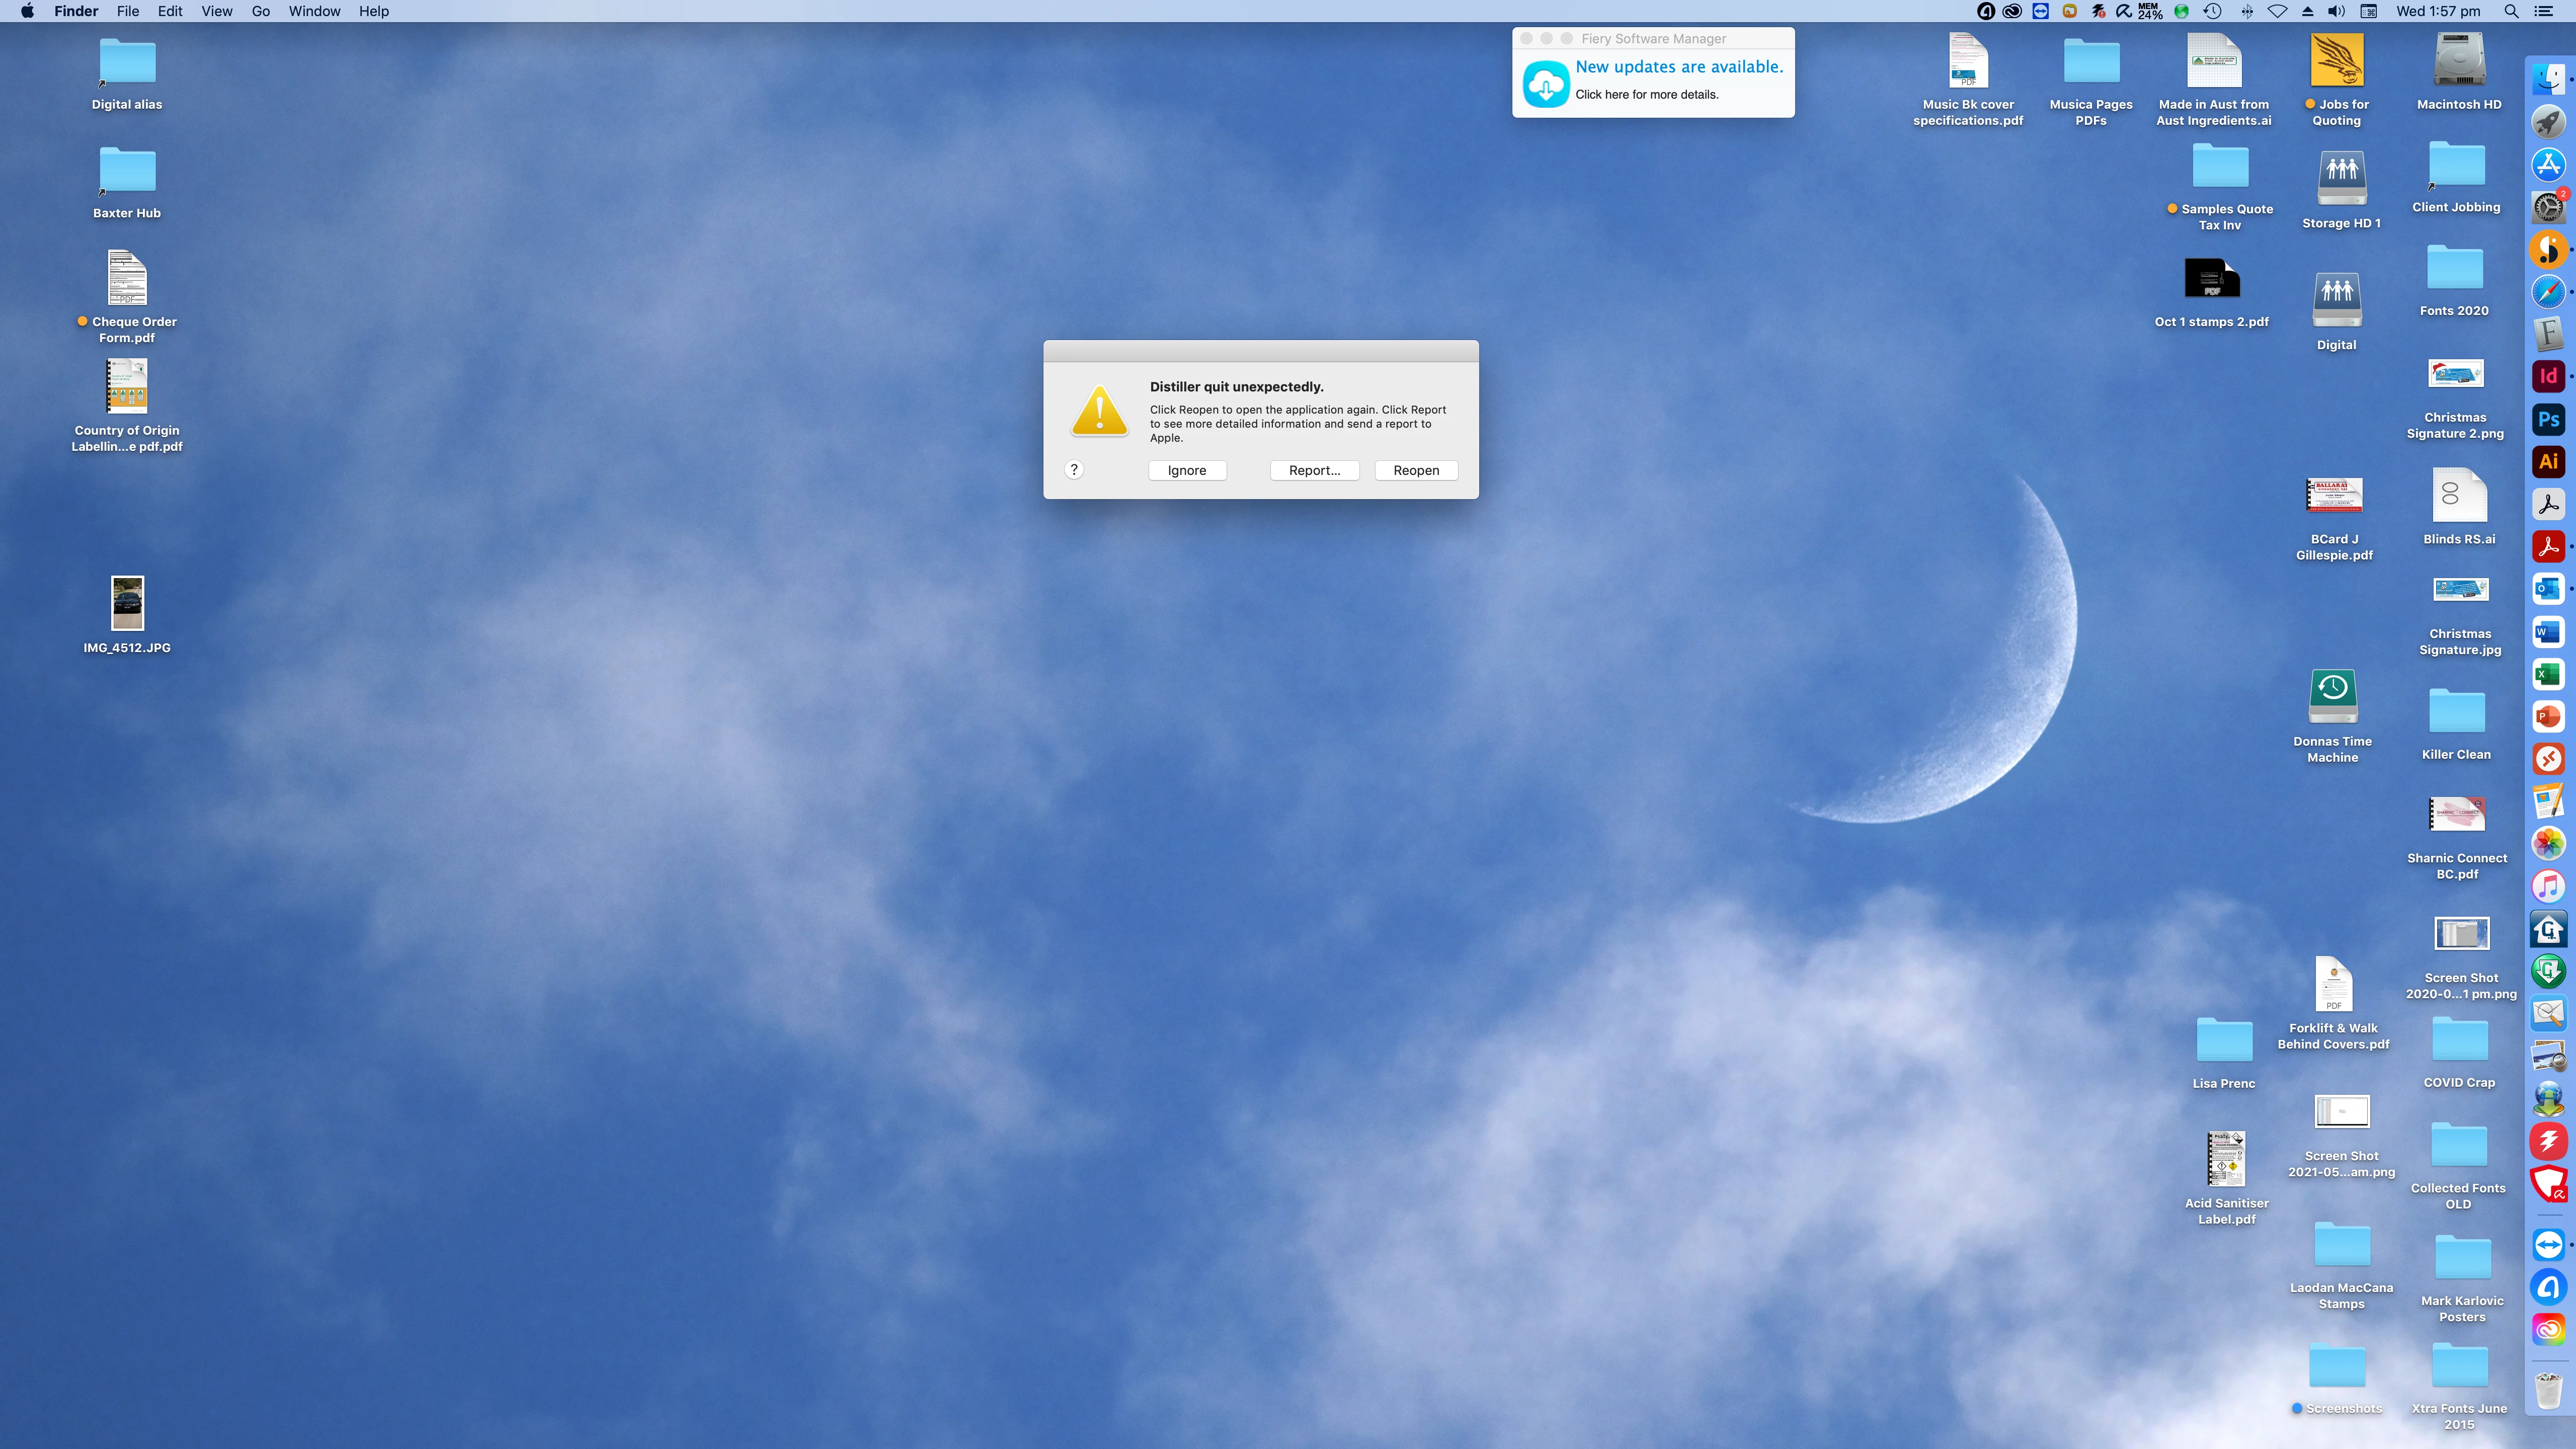Open the Window menu
Screen dimensions: 2576x1449
[314, 11]
